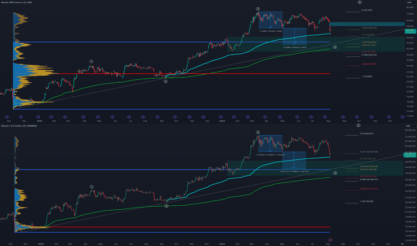Image resolution: width=417 pixels, height=246 pixels.
Task: Select wave 3 label on Coinbase chart
Action: tap(258, 132)
